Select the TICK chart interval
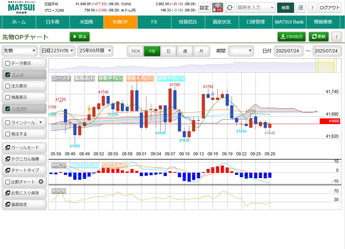 pos(136,51)
